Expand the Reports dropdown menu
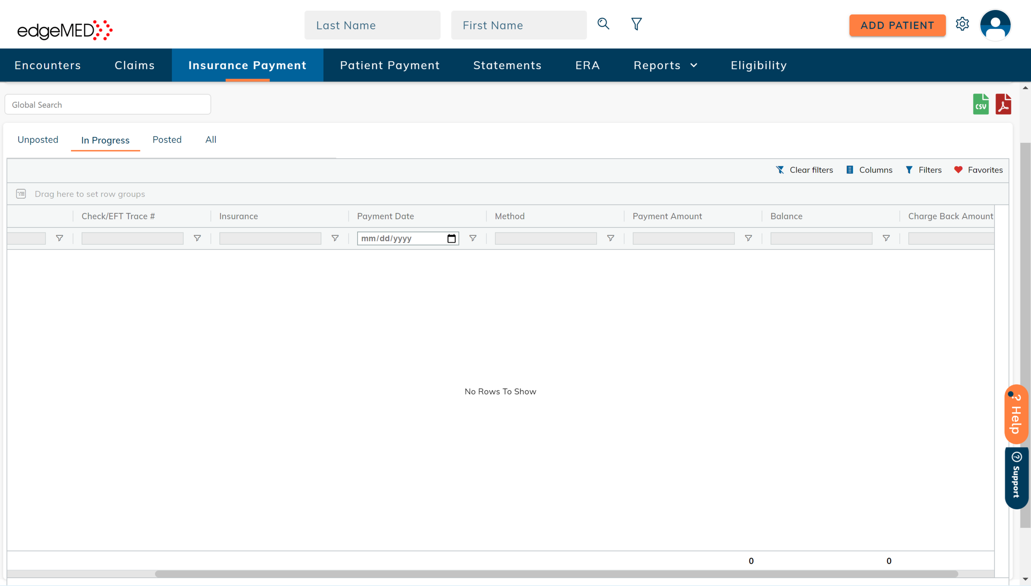1031x586 pixels. [665, 65]
